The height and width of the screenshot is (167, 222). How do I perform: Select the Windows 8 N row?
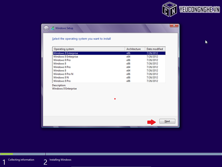click(x=109, y=77)
